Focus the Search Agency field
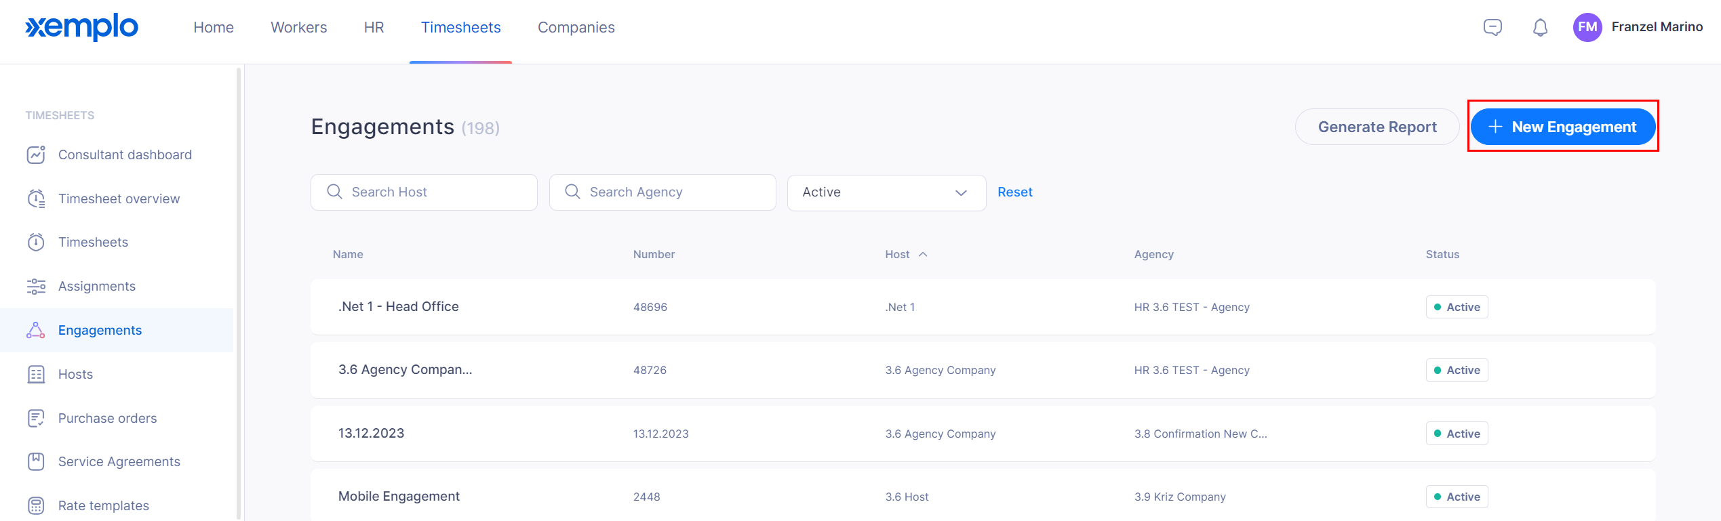Image resolution: width=1721 pixels, height=521 pixels. pyautogui.click(x=662, y=192)
